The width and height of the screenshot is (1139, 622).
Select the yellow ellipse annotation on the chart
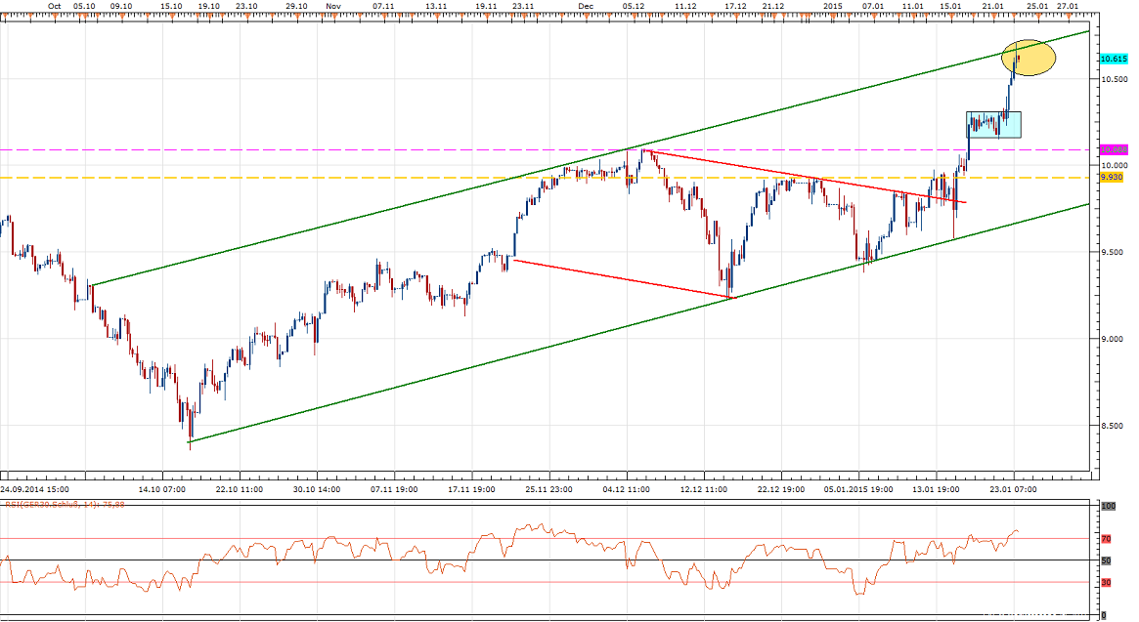coord(1029,60)
